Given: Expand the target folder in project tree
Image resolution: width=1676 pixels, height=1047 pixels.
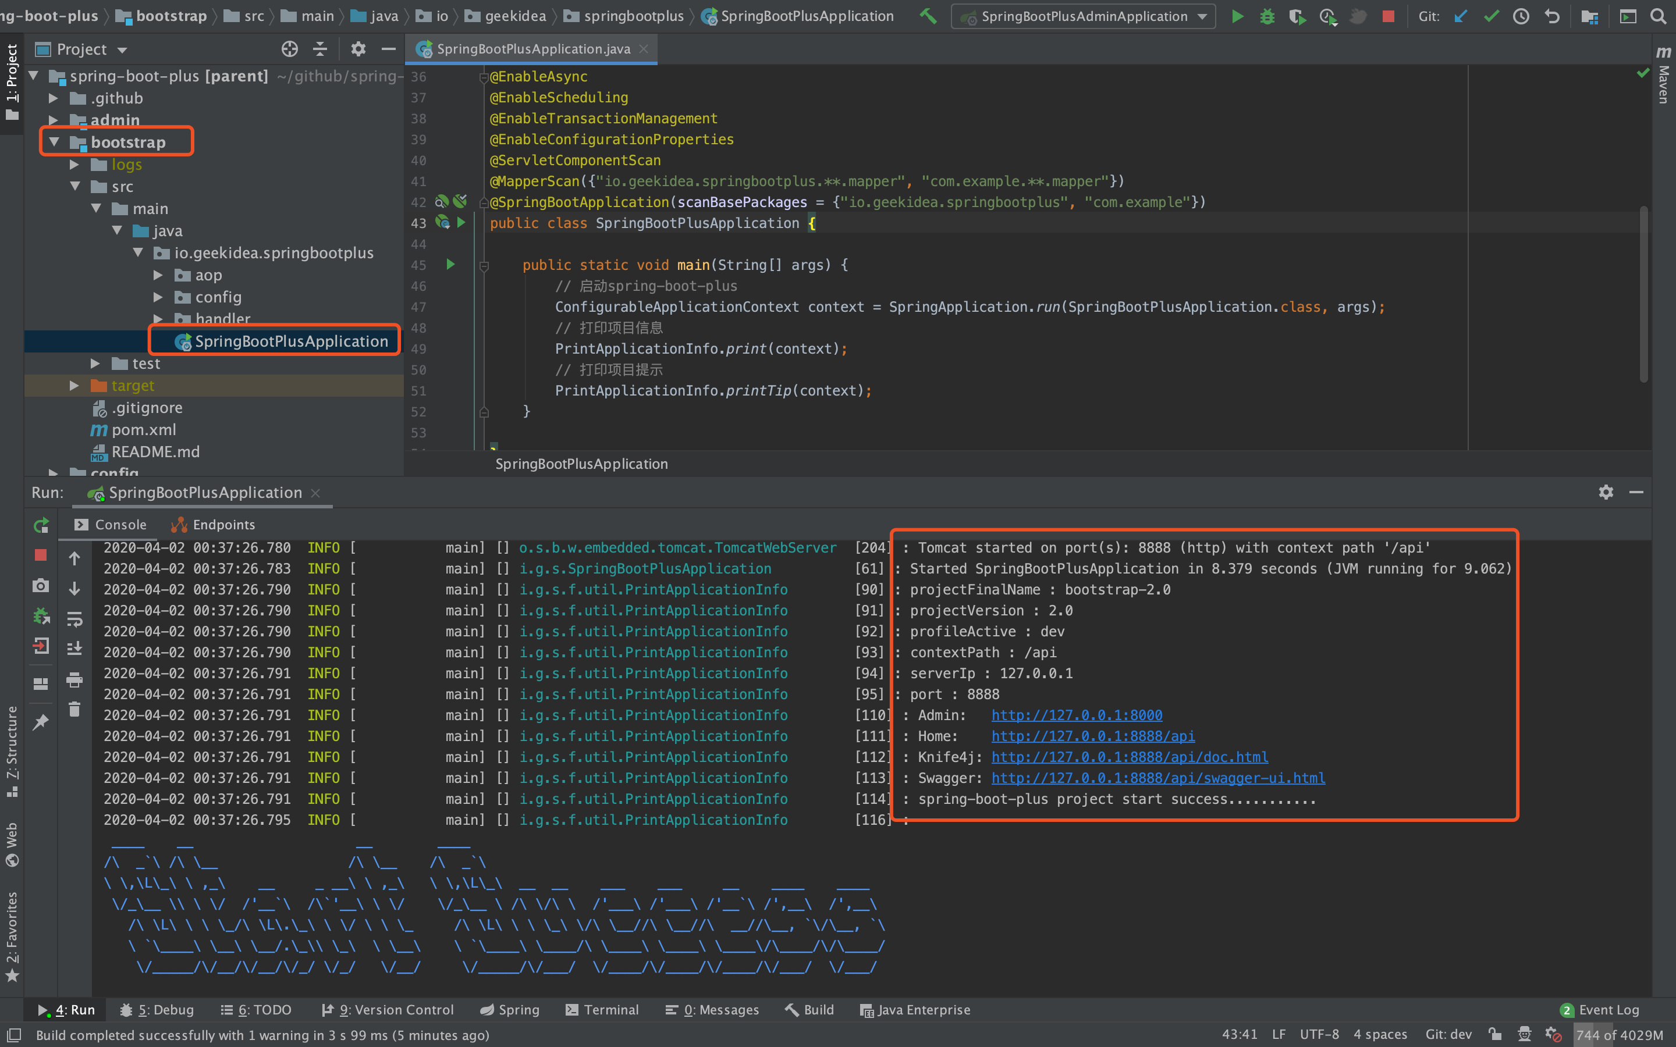Looking at the screenshot, I should (x=74, y=386).
